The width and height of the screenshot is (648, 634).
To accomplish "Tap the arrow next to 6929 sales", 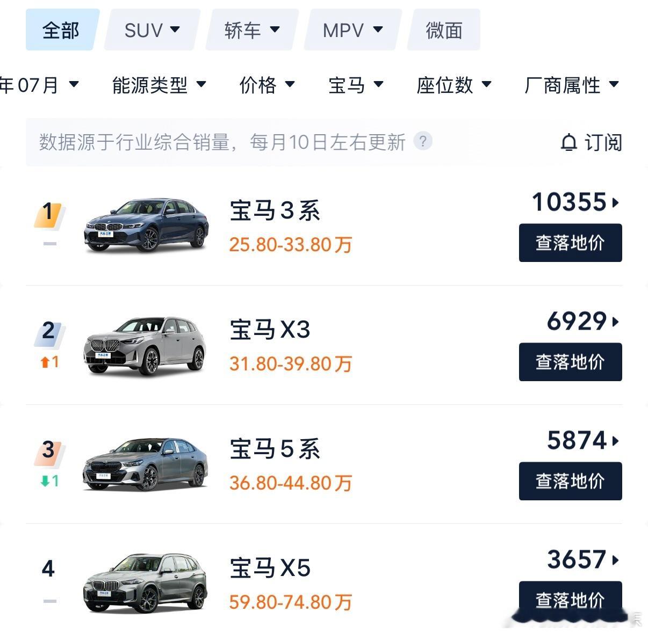I will click(616, 322).
